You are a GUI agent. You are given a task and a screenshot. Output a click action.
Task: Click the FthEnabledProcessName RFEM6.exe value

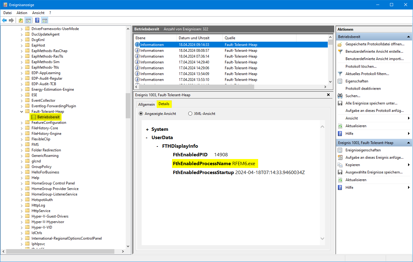coord(243,164)
